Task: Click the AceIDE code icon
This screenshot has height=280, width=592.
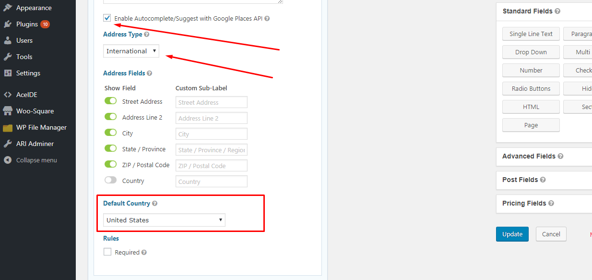Action: (x=8, y=95)
